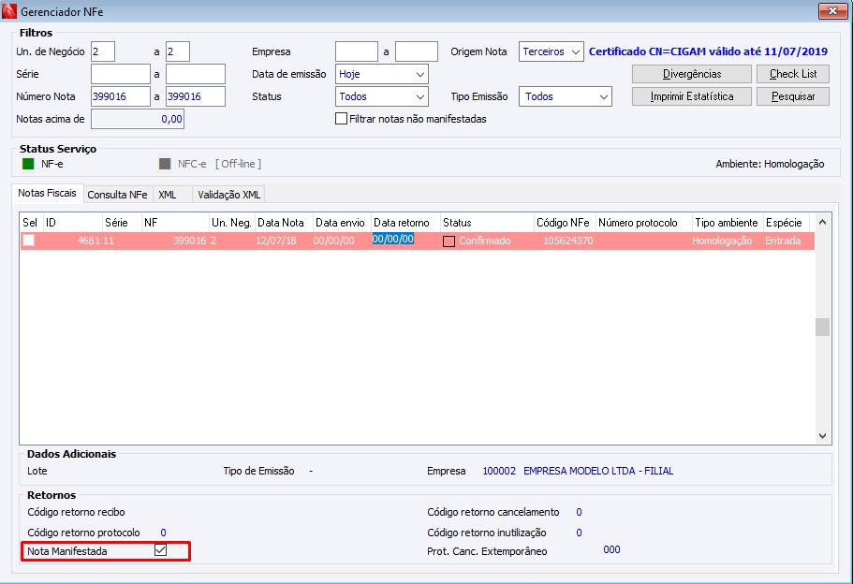Viewport: 853px width, 584px height.
Task: Open the Tipo Emissão dropdown
Action: (x=566, y=96)
